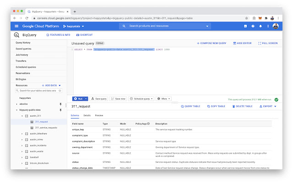
Task: Collapse the austin_311 dataset
Action: pos(22,116)
